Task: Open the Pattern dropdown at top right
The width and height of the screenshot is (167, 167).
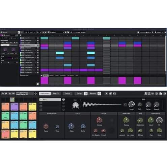Action: 159,32
